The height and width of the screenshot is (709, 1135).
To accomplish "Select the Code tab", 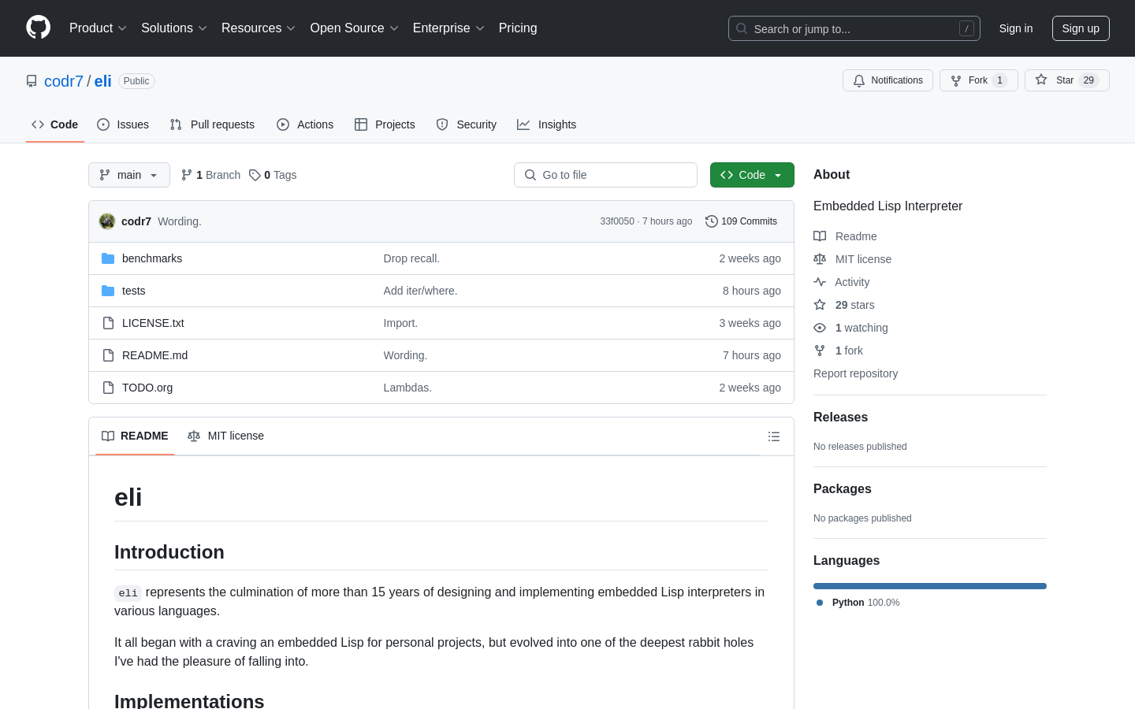I will [x=55, y=124].
